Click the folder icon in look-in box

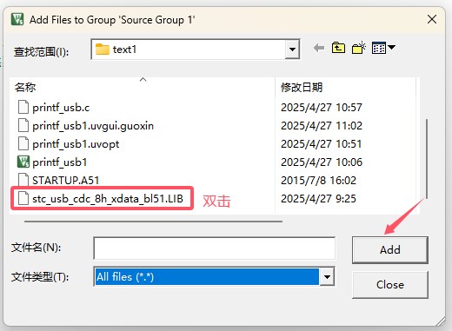click(103, 50)
